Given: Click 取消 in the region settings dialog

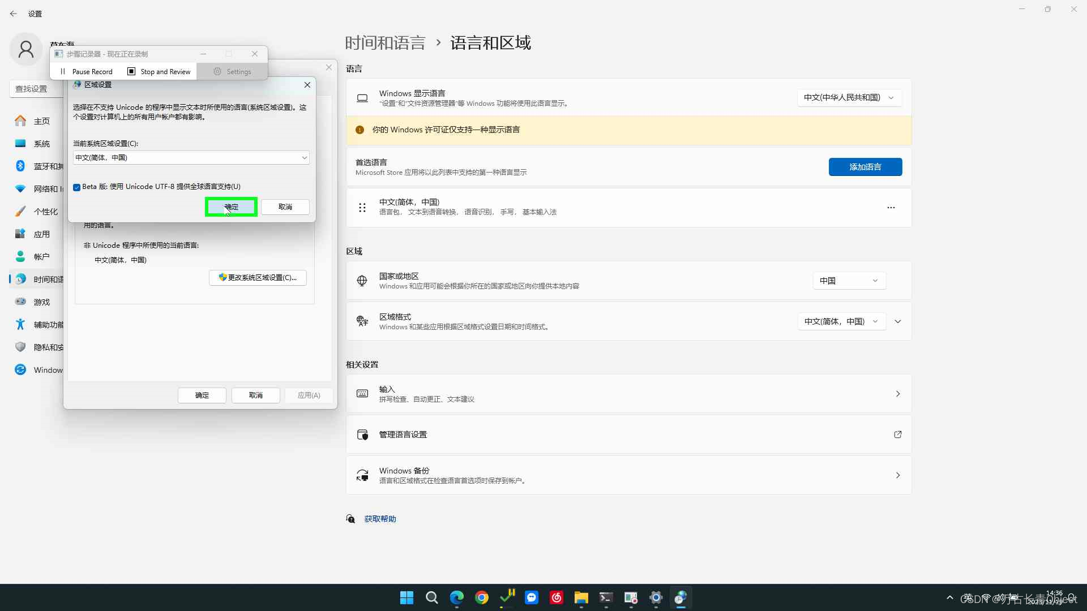Looking at the screenshot, I should 285,207.
